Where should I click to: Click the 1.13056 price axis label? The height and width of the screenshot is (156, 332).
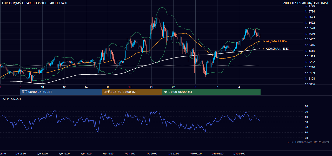(310, 84)
